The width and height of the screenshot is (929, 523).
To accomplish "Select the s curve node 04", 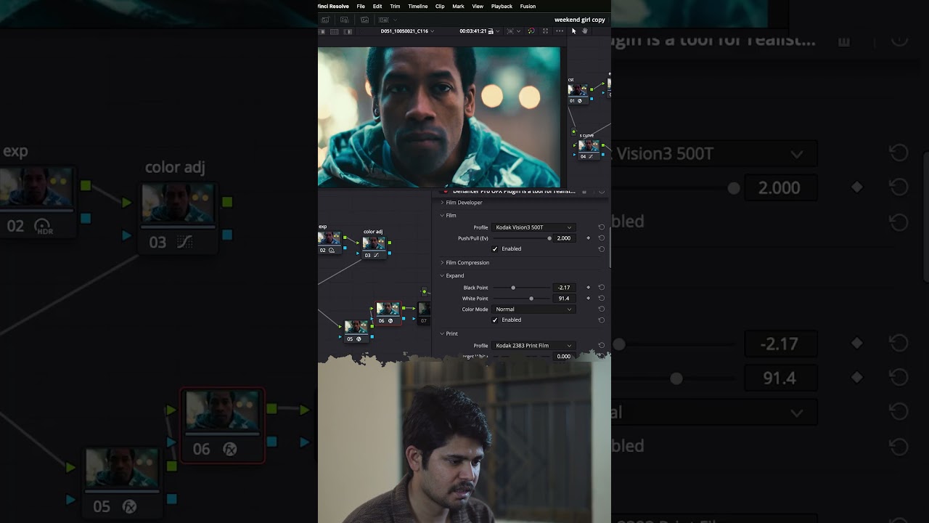I will tap(589, 150).
